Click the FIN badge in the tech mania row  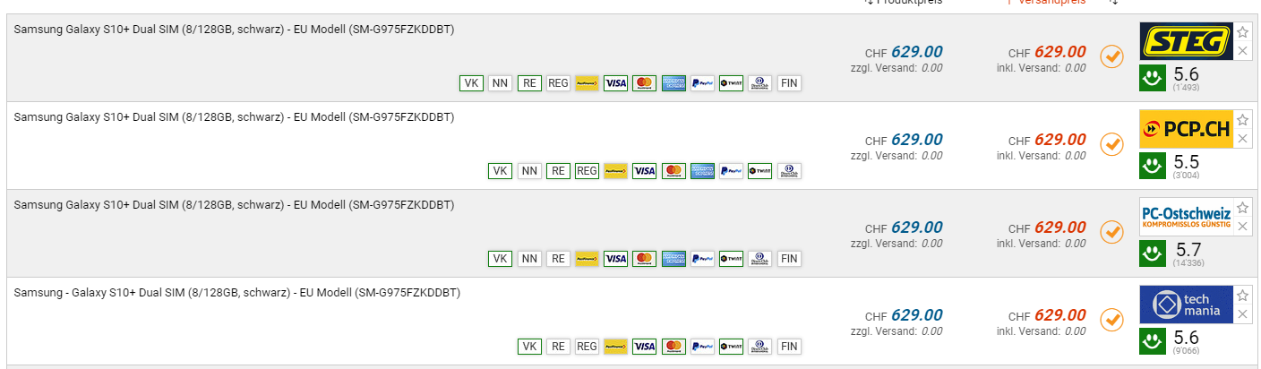tap(789, 347)
